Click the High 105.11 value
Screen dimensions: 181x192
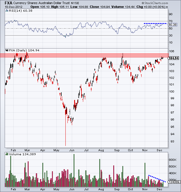coord(60,7)
